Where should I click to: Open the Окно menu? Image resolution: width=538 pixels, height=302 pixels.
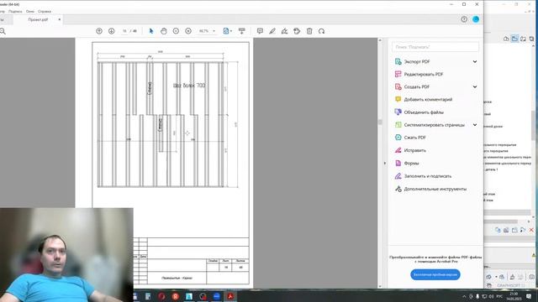pyautogui.click(x=30, y=11)
